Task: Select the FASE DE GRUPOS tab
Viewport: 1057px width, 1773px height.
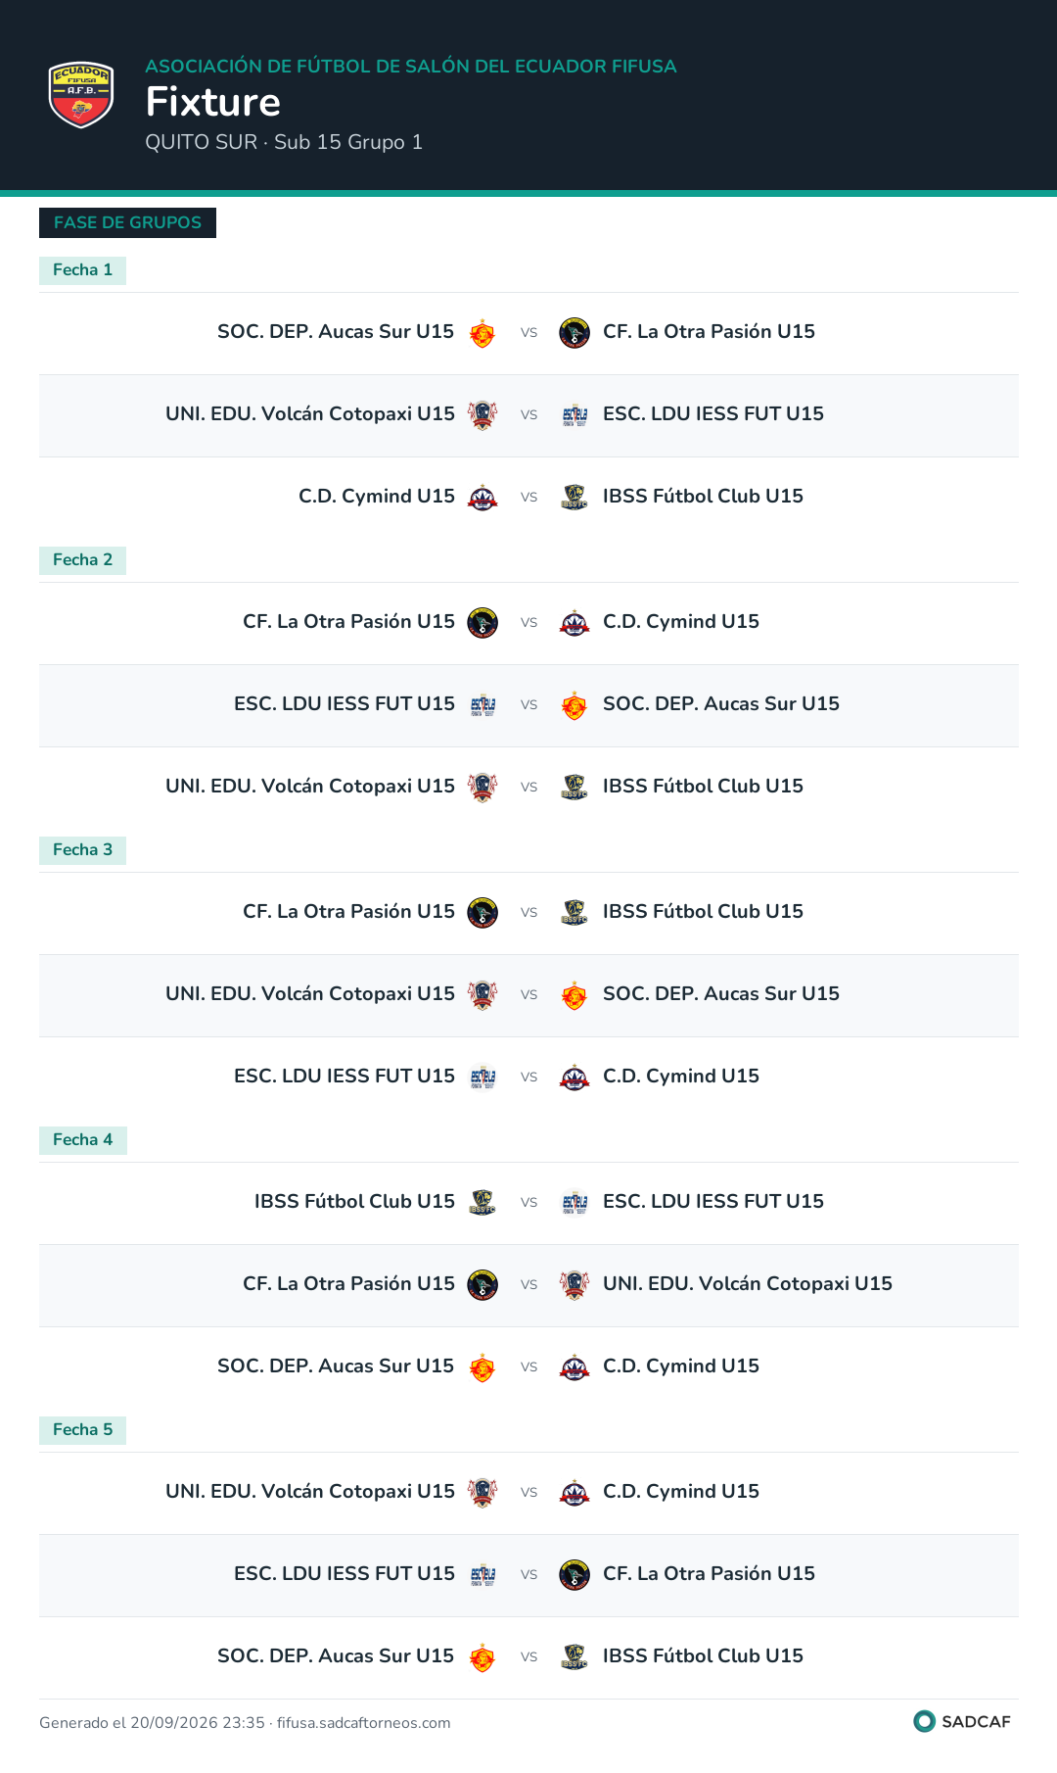Action: (x=127, y=222)
